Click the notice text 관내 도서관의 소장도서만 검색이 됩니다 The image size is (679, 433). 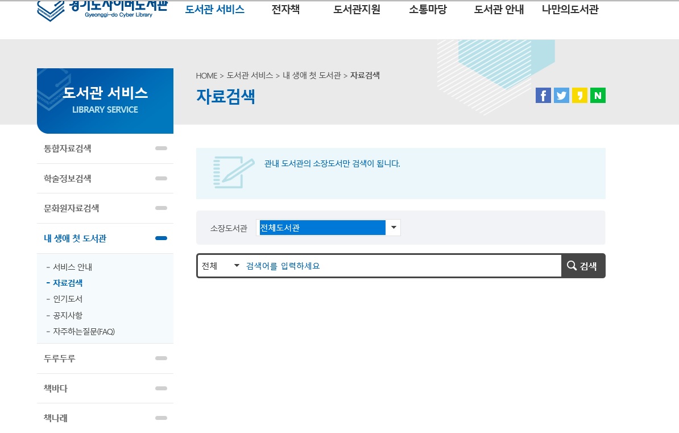pyautogui.click(x=332, y=164)
